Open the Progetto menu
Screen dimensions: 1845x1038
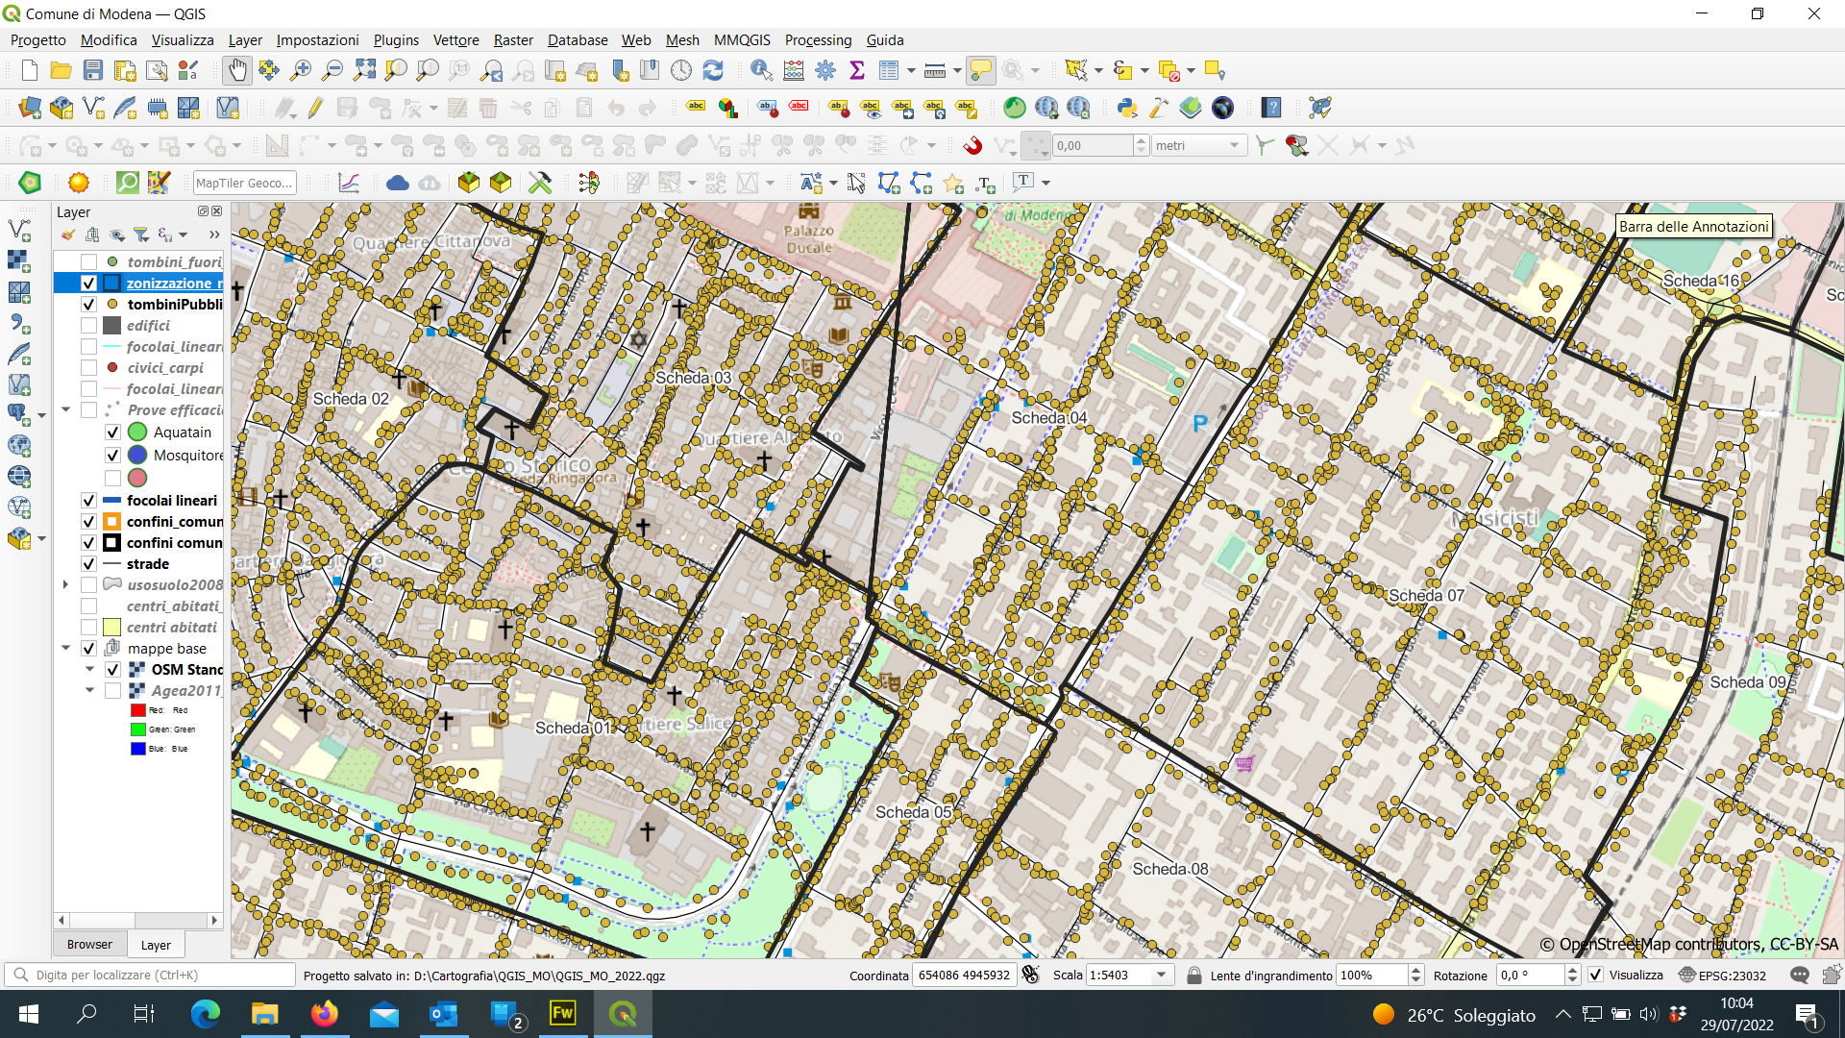tap(38, 39)
